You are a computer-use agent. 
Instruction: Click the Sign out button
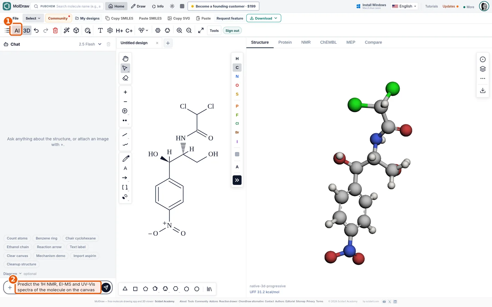coord(232,30)
